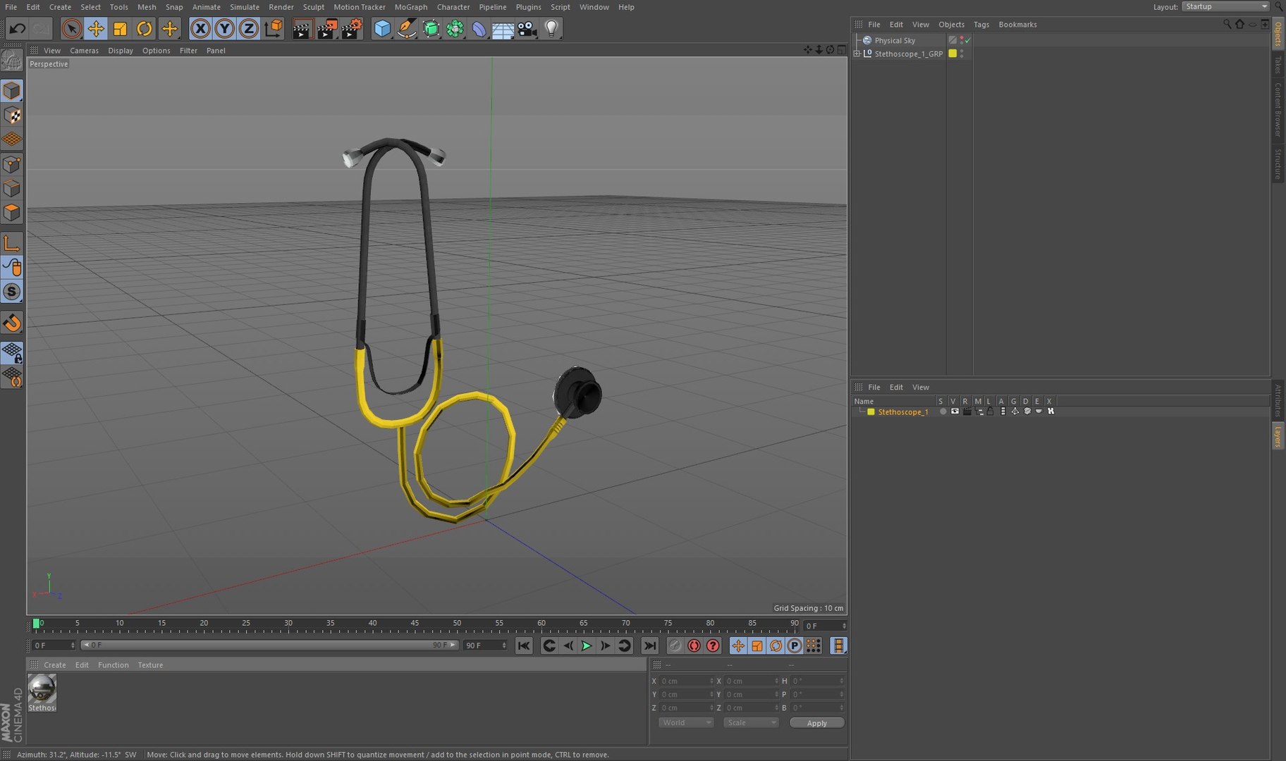Switch to Polygons mode icon
1286x761 pixels.
(12, 212)
